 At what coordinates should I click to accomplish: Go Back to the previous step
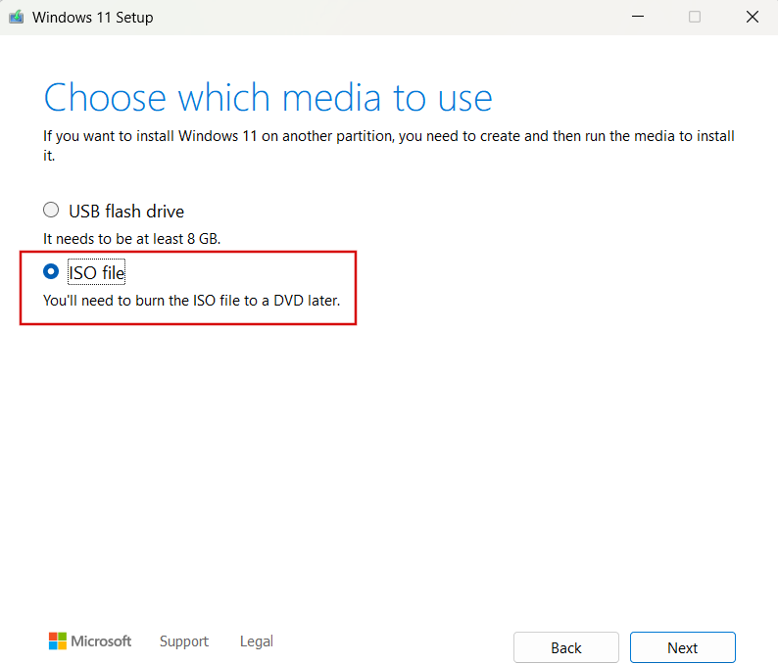pyautogui.click(x=565, y=647)
